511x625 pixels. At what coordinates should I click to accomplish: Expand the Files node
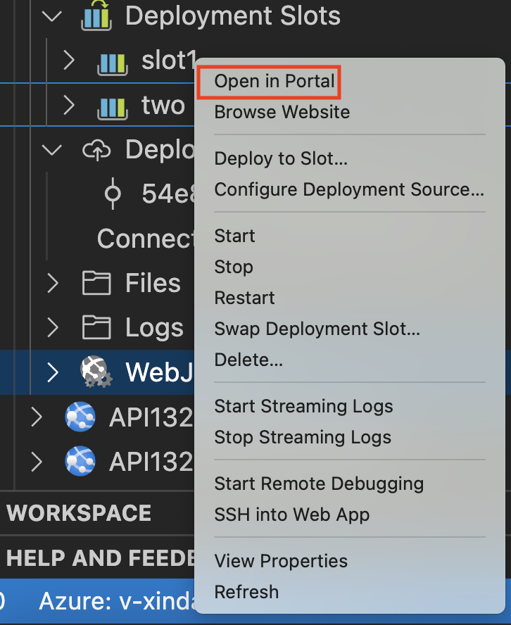51,283
